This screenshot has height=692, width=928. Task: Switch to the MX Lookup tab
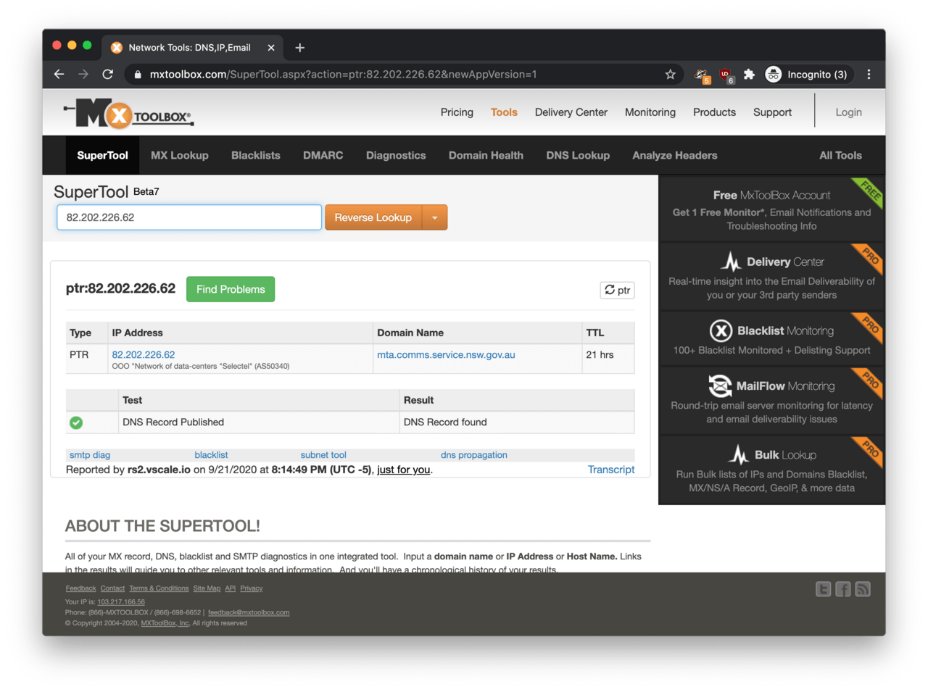coord(180,155)
